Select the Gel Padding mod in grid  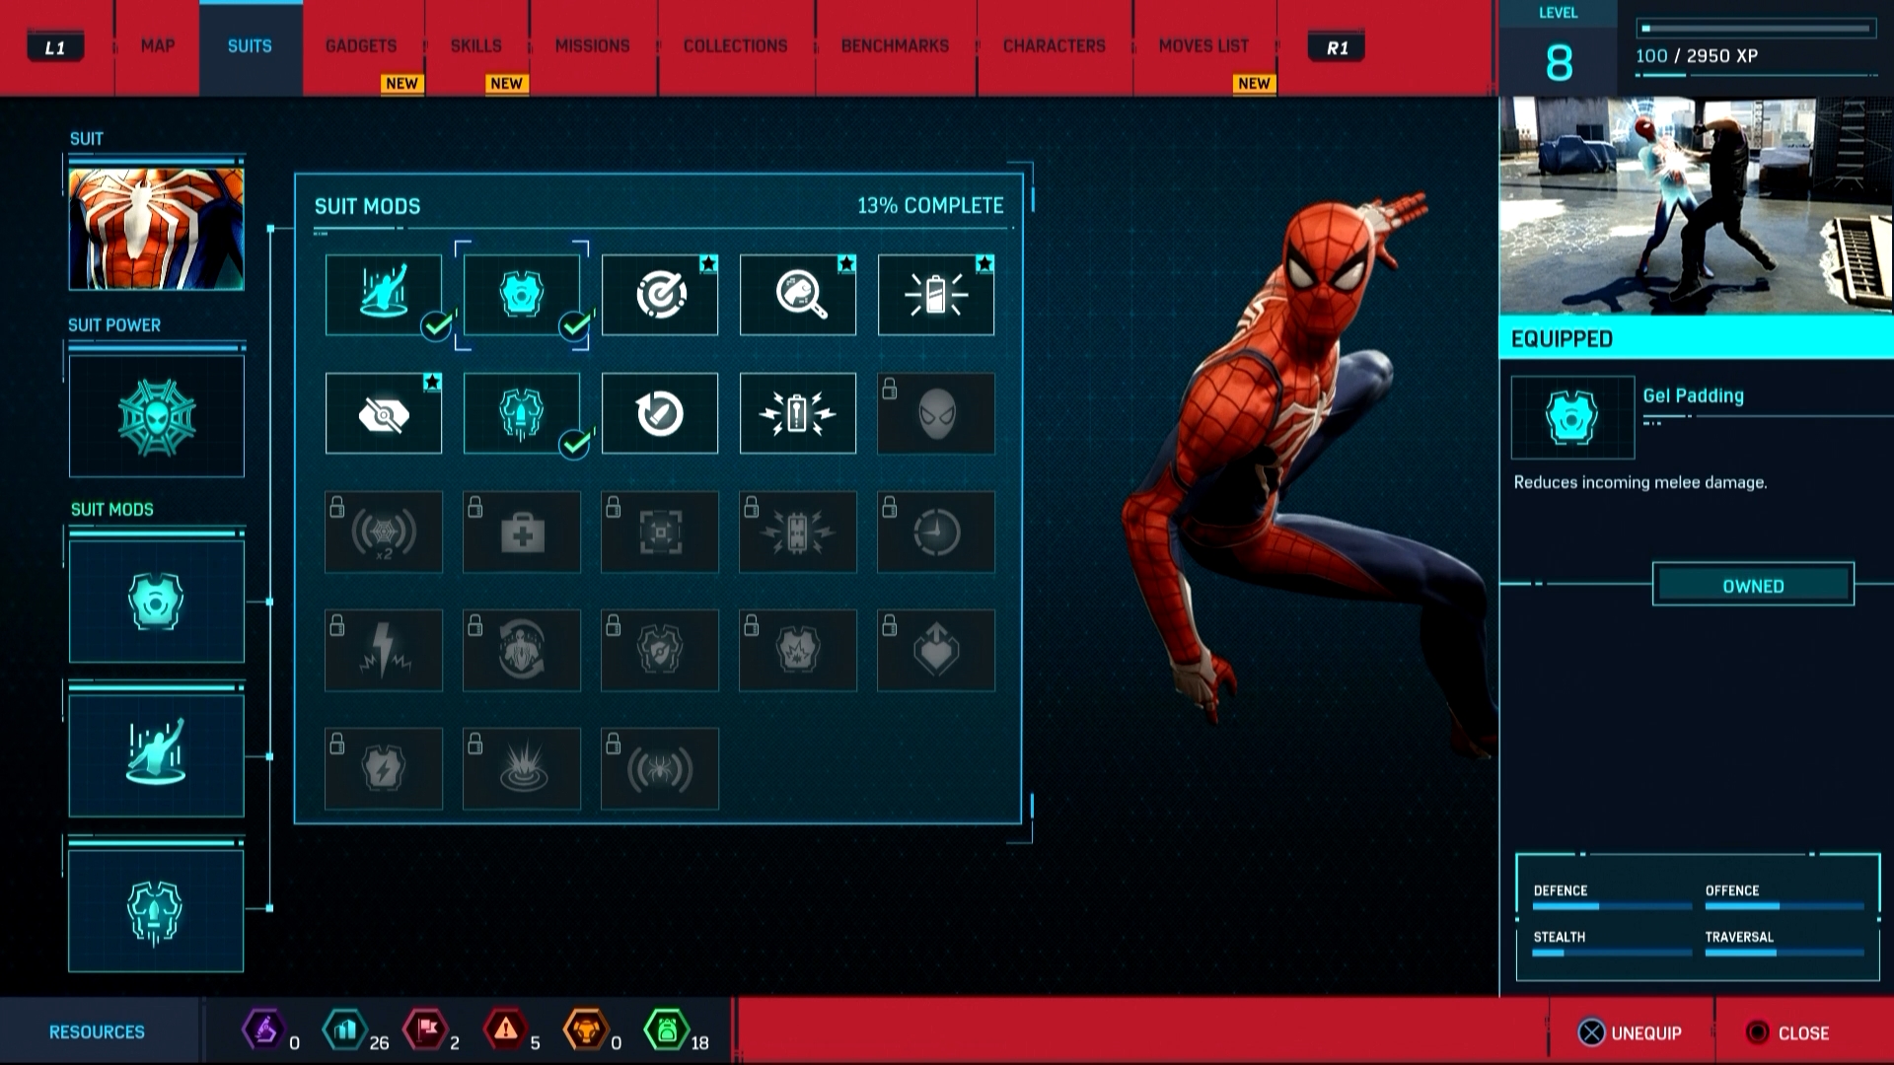[522, 295]
